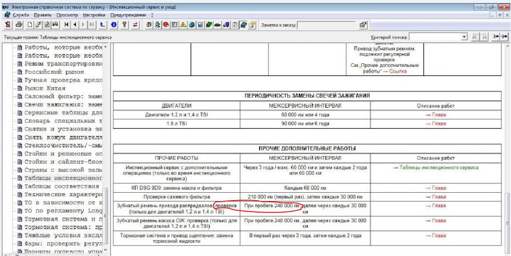The image size is (511, 256).
Task: Open the ? help menu
Action: (x=152, y=15)
